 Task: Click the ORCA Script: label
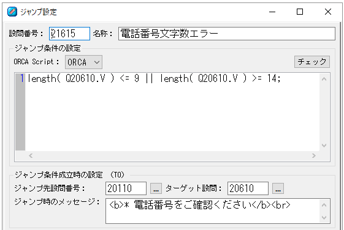pos(36,62)
